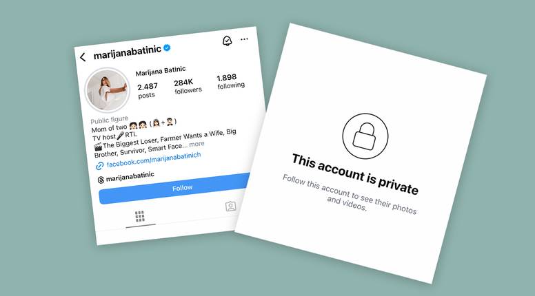Open the notification bell icon
Image resolution: width=535 pixels, height=296 pixels.
[x=227, y=41]
